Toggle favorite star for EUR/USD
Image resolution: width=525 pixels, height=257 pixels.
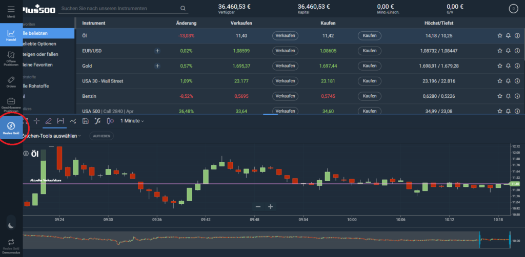pos(500,51)
